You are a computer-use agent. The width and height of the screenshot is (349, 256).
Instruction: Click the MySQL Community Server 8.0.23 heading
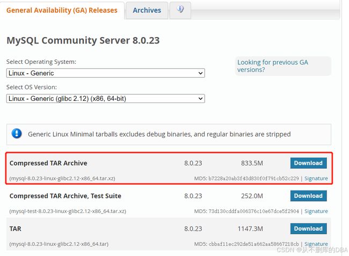83,40
